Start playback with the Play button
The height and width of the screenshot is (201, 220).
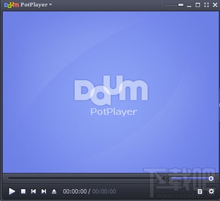click(x=12, y=191)
